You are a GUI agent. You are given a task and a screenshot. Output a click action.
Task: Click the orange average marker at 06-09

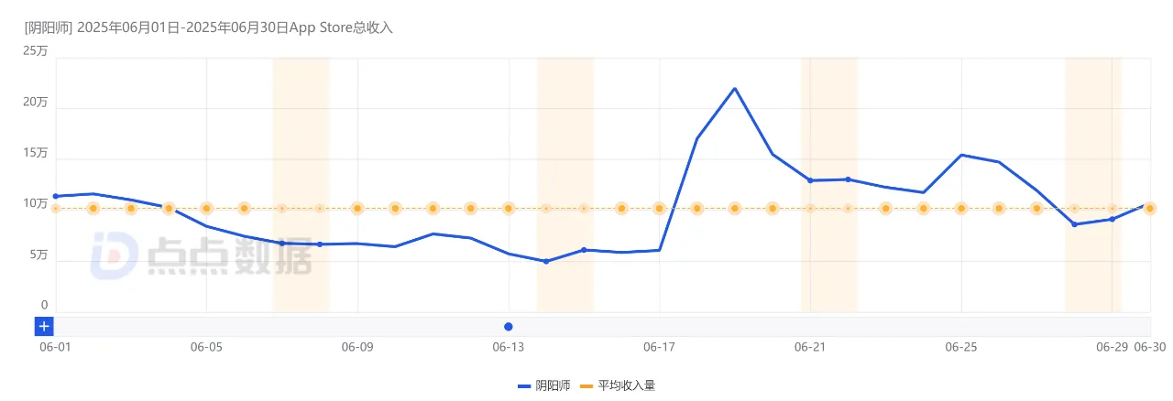tap(357, 209)
